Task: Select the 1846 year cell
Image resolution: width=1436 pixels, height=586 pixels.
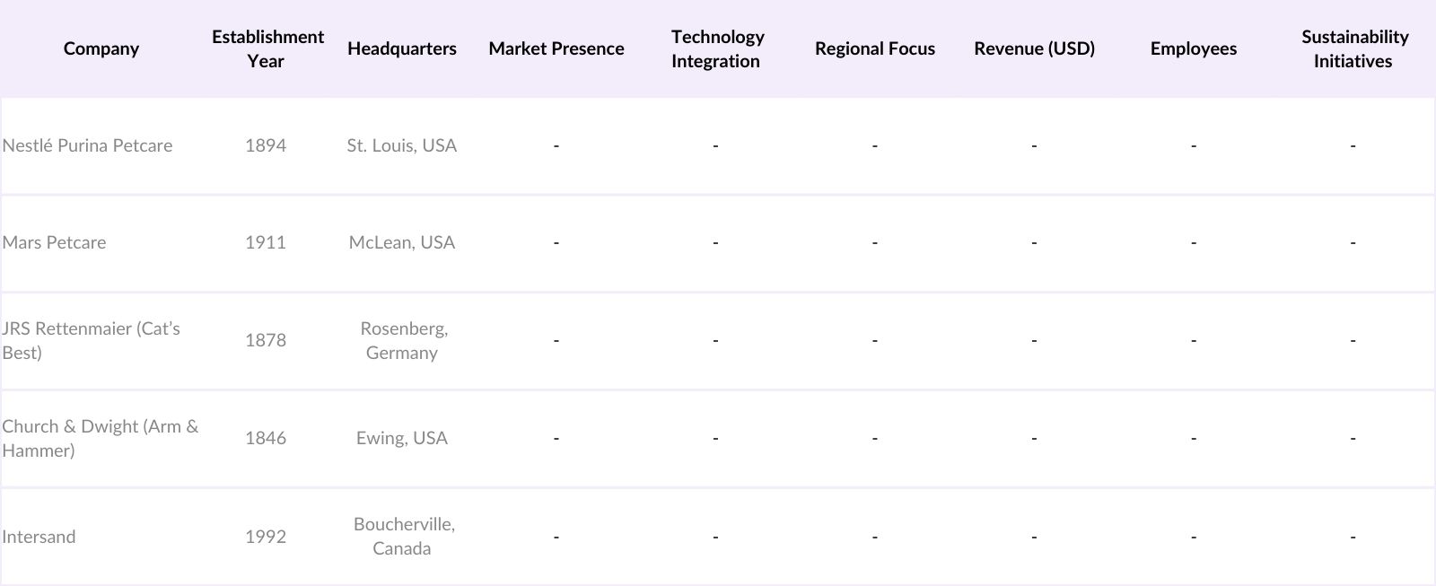Action: (x=266, y=438)
